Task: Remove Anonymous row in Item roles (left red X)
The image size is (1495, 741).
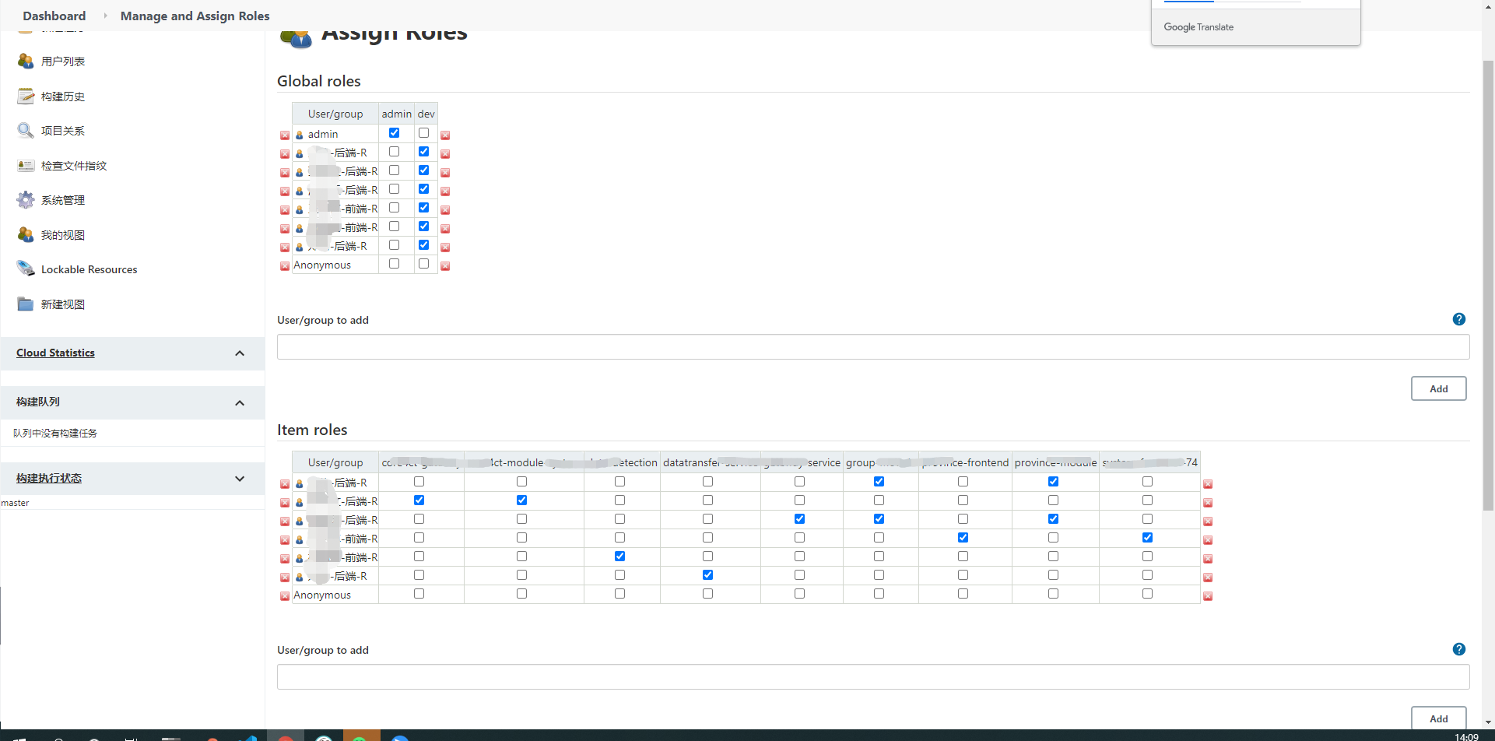Action: point(285,596)
